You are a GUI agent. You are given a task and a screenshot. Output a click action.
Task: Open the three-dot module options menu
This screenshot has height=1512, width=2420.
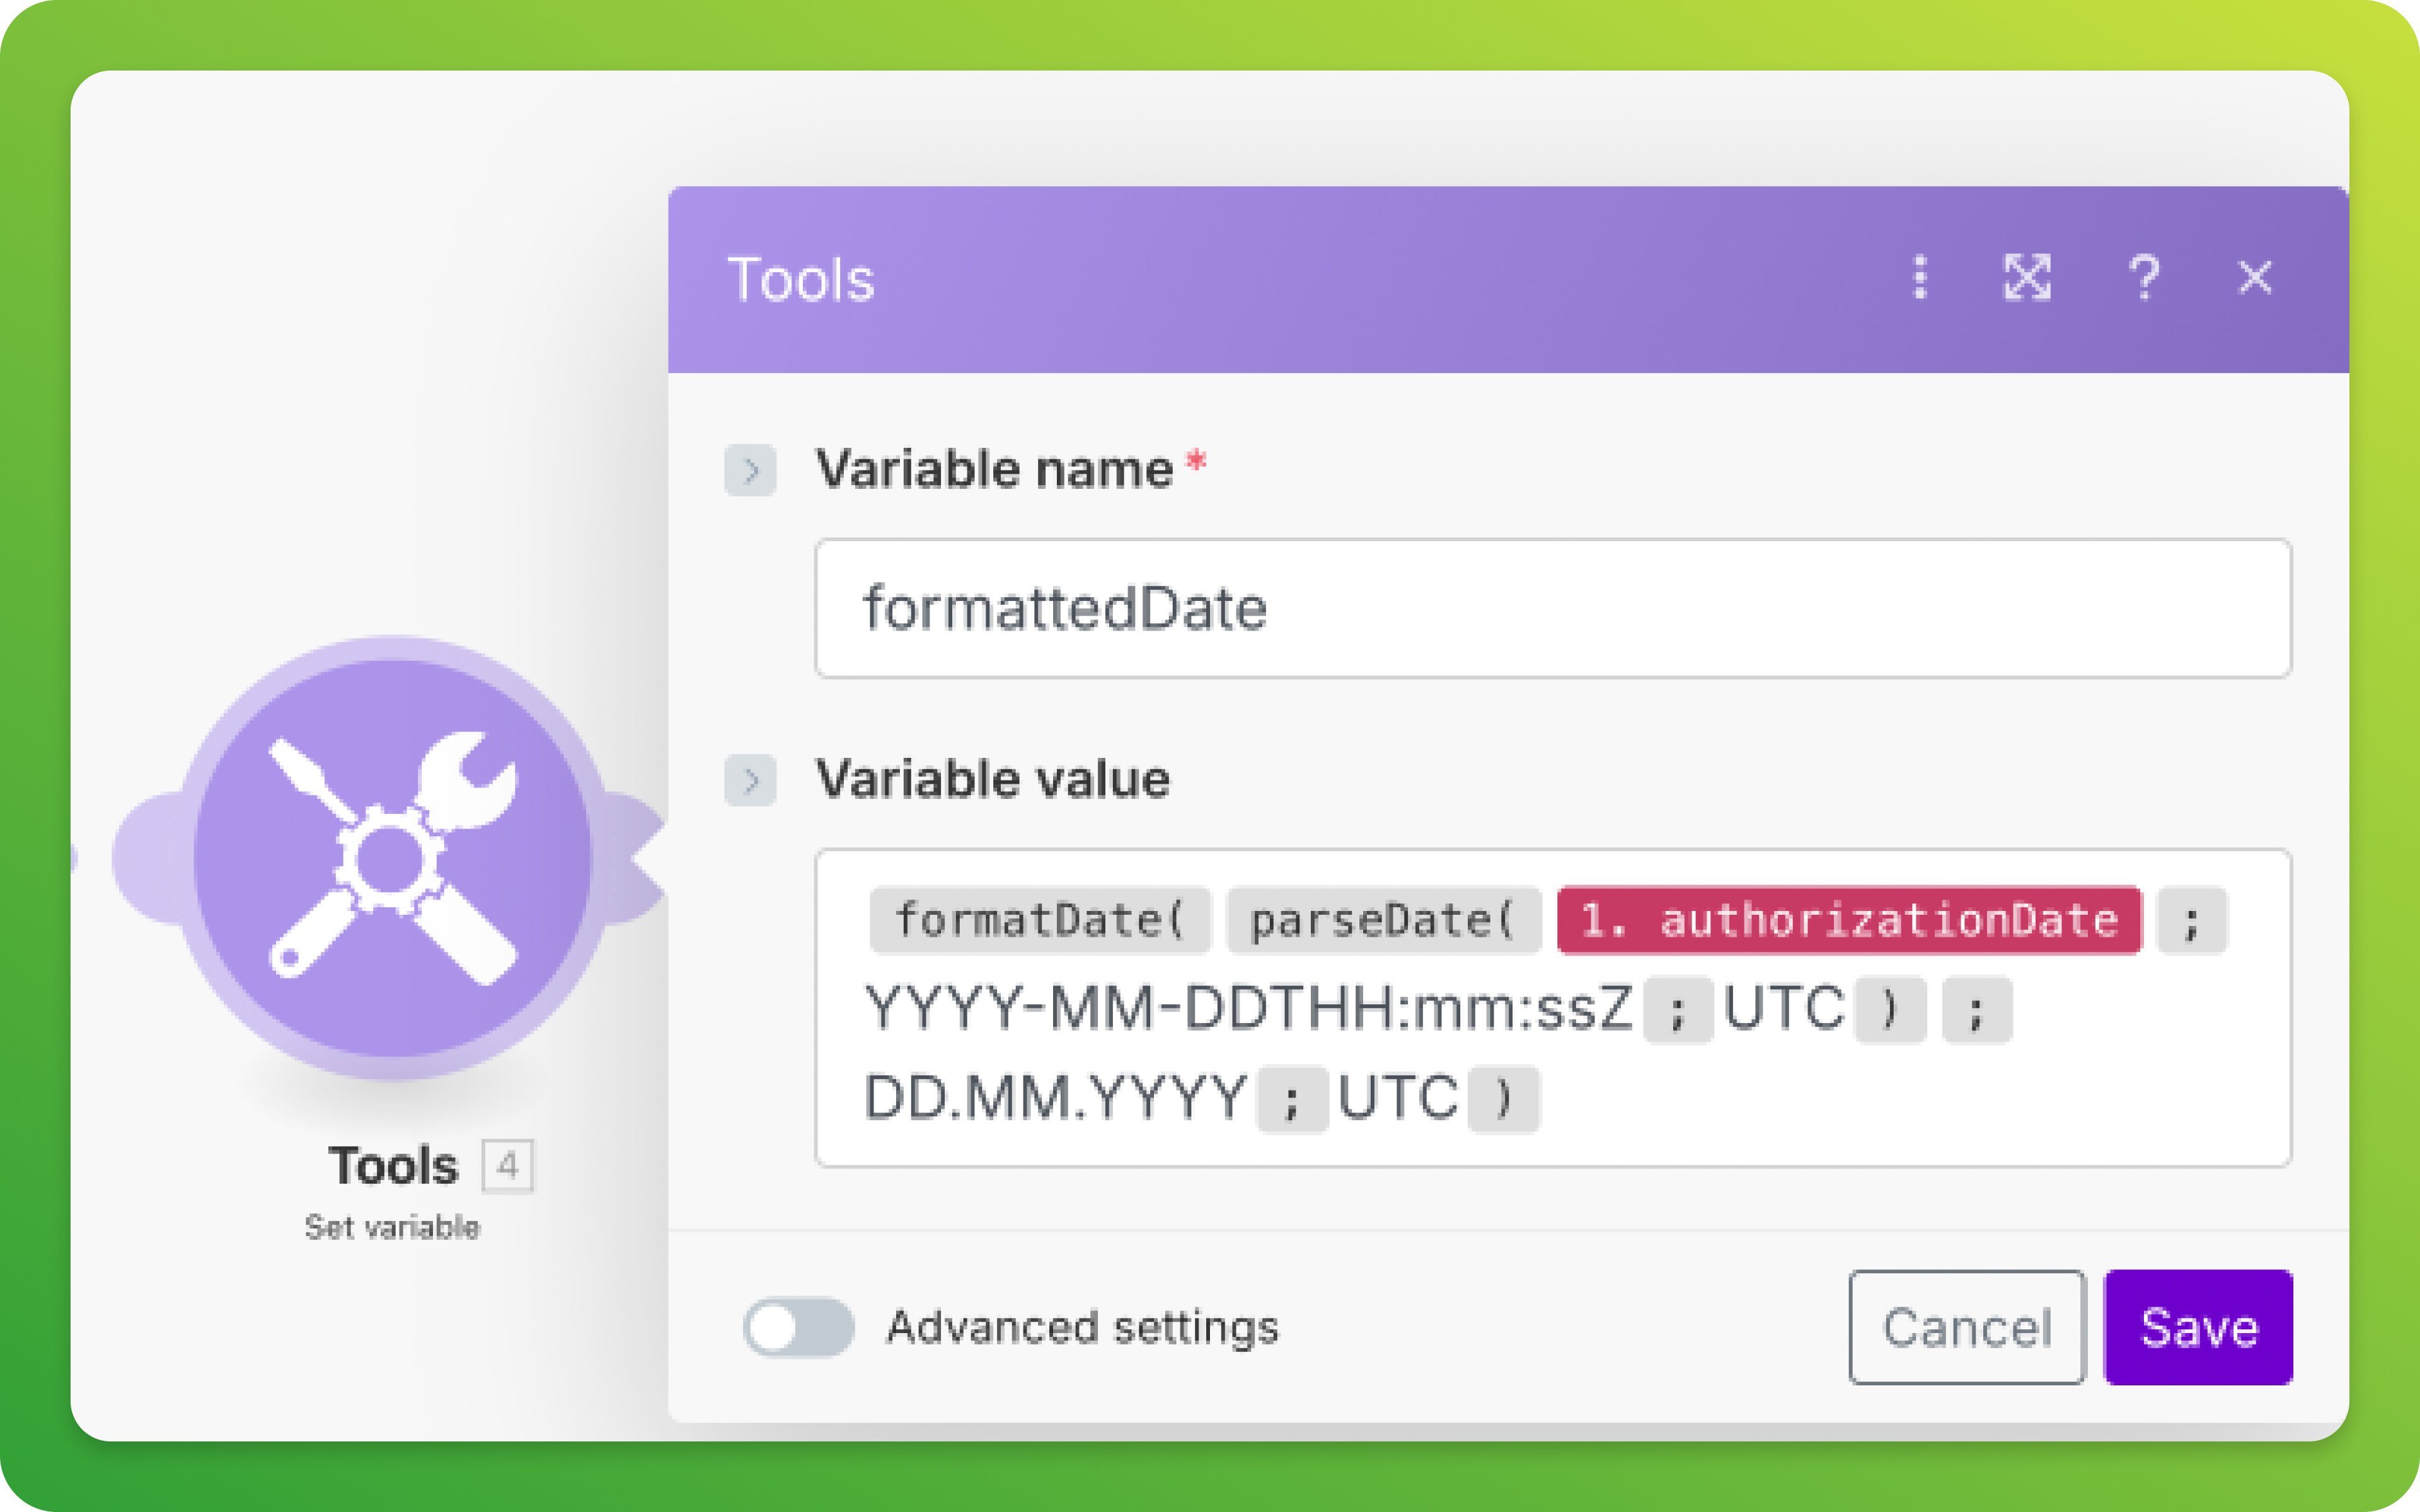[1919, 277]
